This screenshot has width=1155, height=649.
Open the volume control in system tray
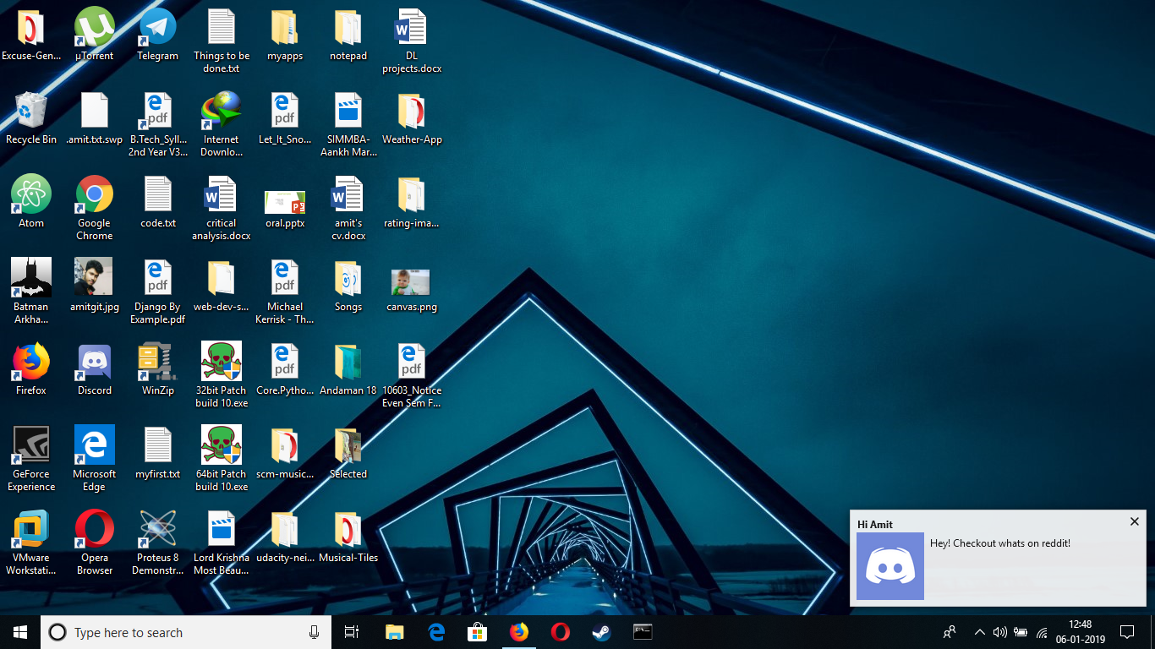click(1000, 632)
